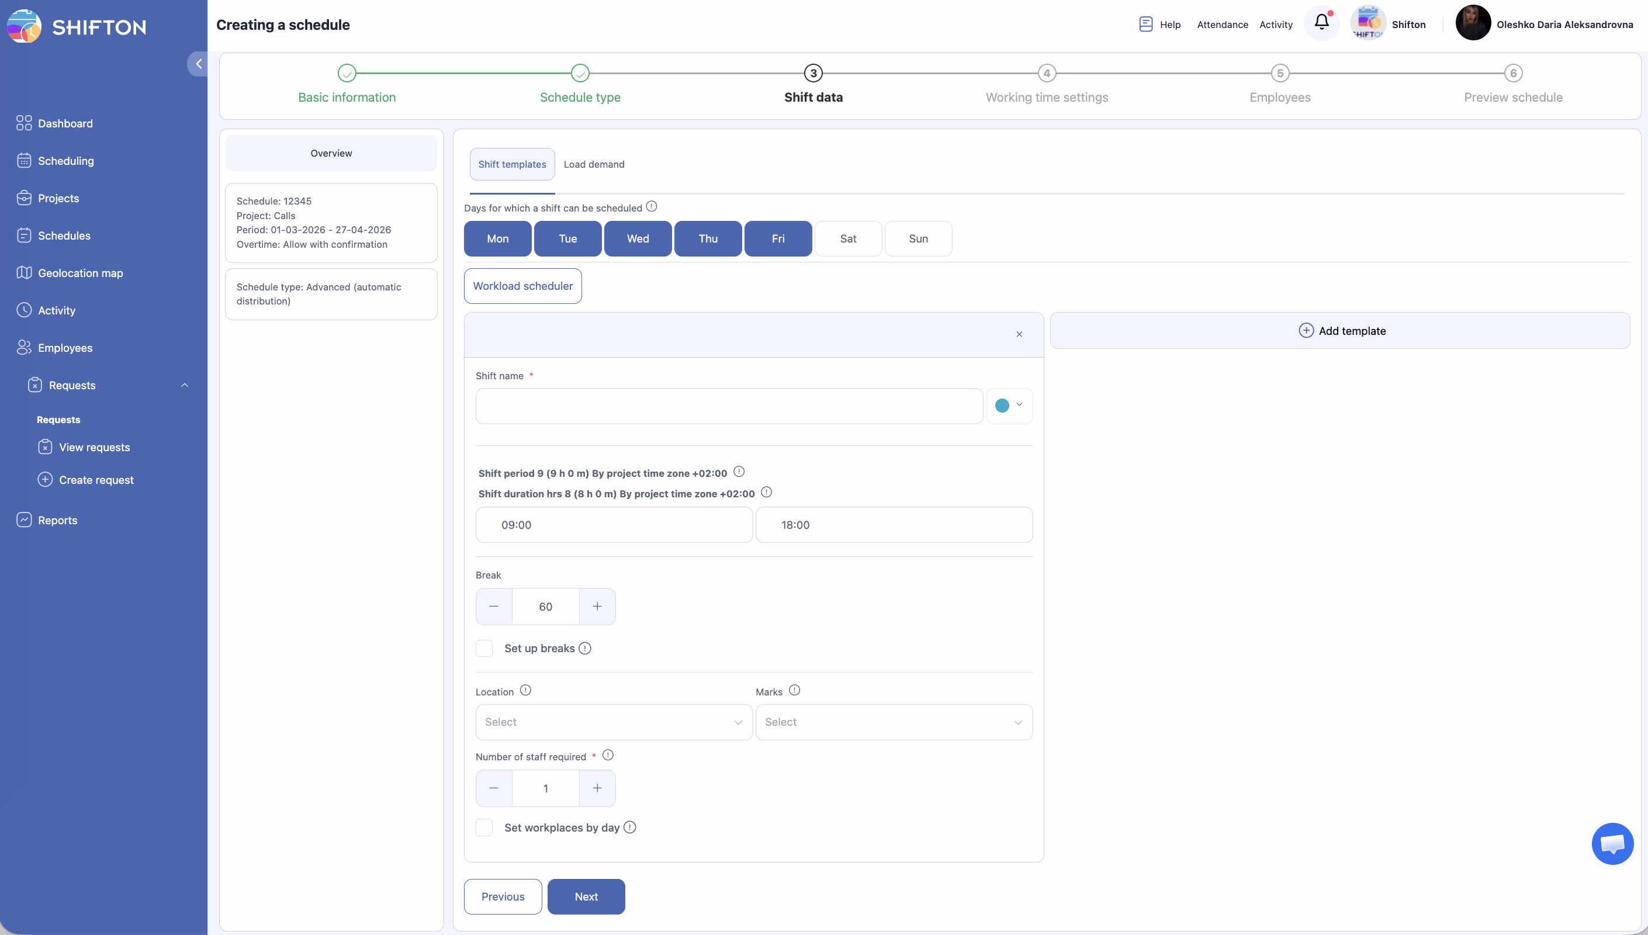Click the Dashboard grid icon

[24, 123]
